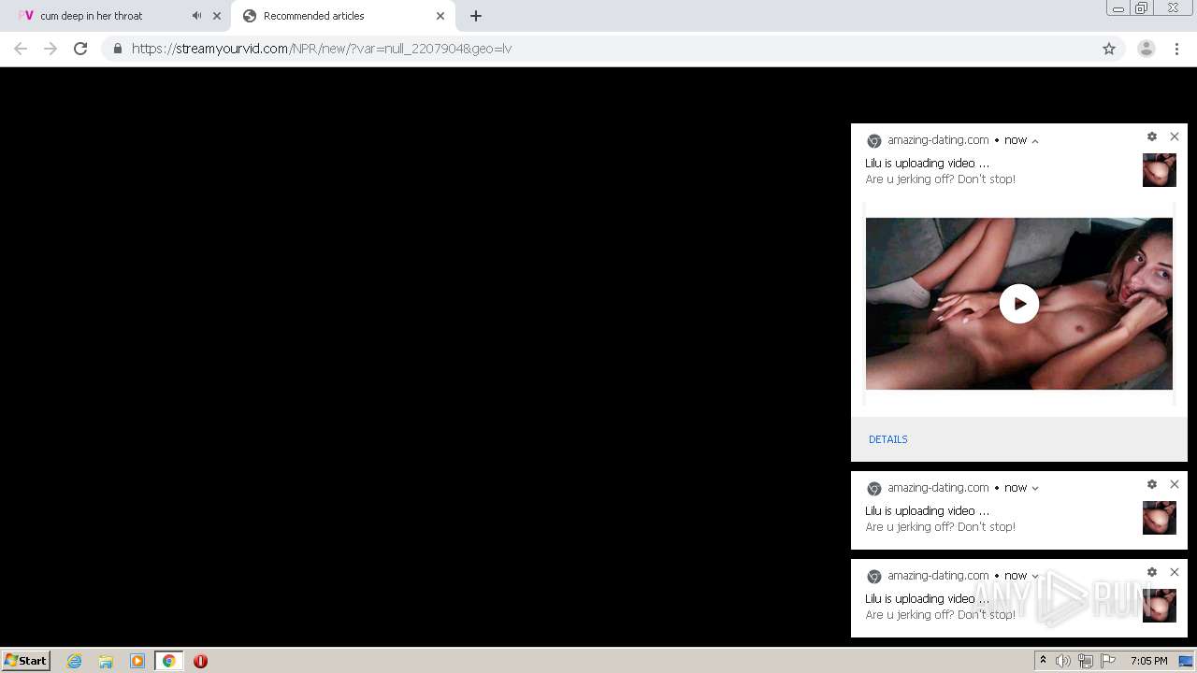Open Windows Explorer folder from the taskbar
The width and height of the screenshot is (1197, 673).
106,661
